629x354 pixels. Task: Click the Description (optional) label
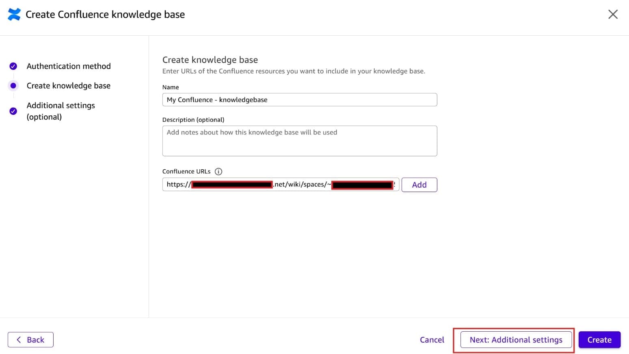click(193, 120)
